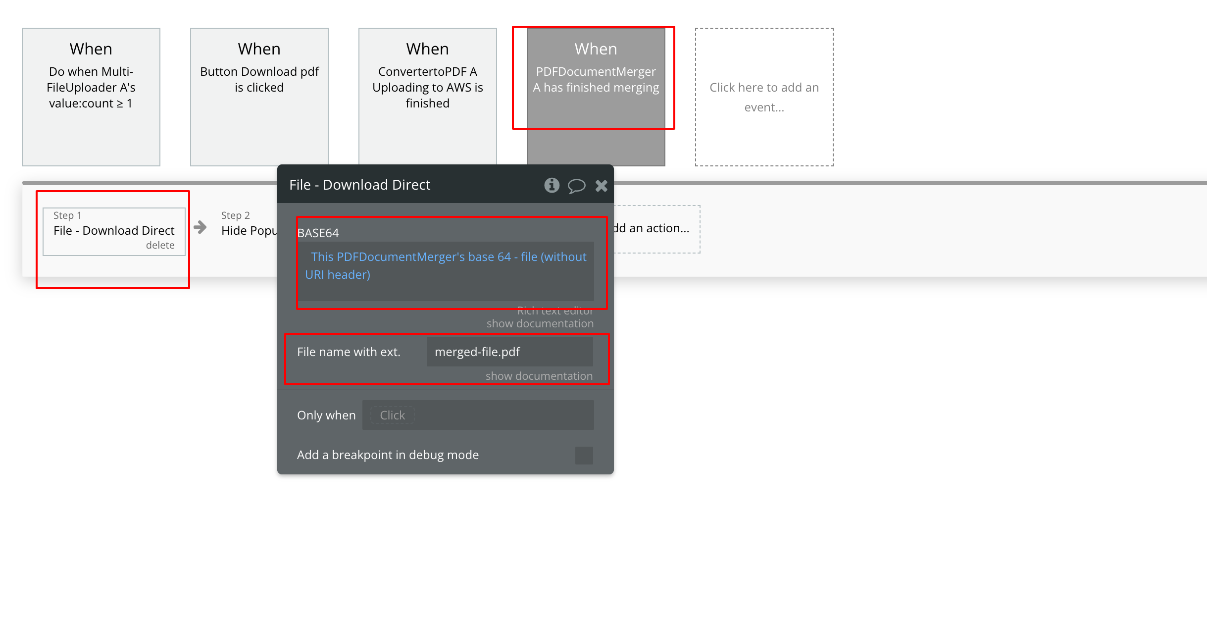The height and width of the screenshot is (618, 1207).
Task: Select the ConvertertoPDF A Uploading to AWS event
Action: (x=428, y=97)
